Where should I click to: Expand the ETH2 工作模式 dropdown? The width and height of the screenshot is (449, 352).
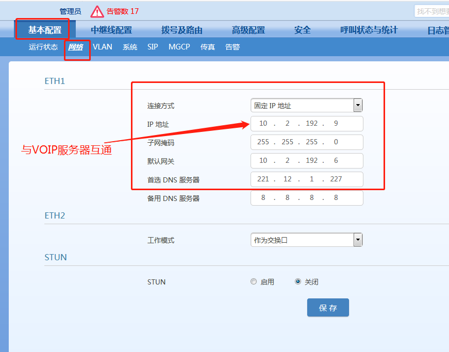pyautogui.click(x=358, y=240)
